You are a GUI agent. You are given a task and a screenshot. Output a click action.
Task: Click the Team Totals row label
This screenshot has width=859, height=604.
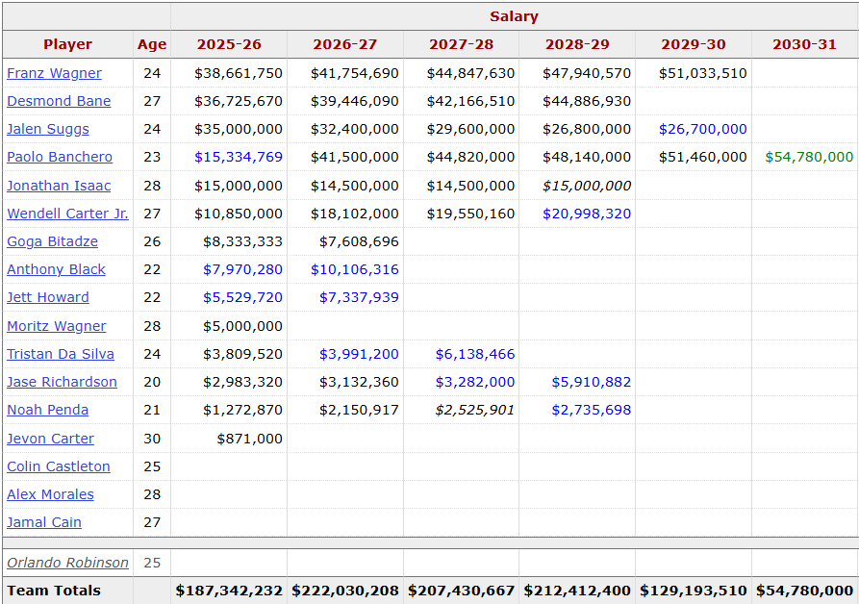click(54, 591)
